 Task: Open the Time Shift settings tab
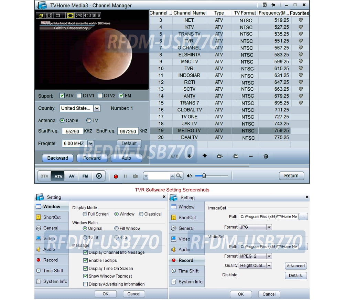(53, 271)
